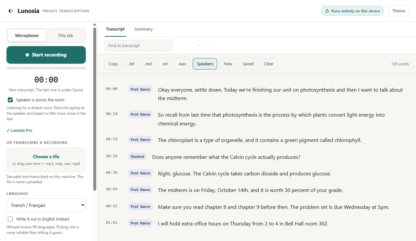Open the Theme switcher
Viewport: 416px width, 241px height.
coord(398,11)
